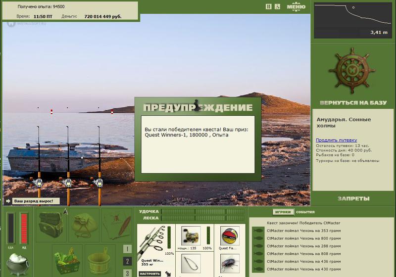
Task: Click fish icon beside Чехонь 800 грамм
Action: 258,238
